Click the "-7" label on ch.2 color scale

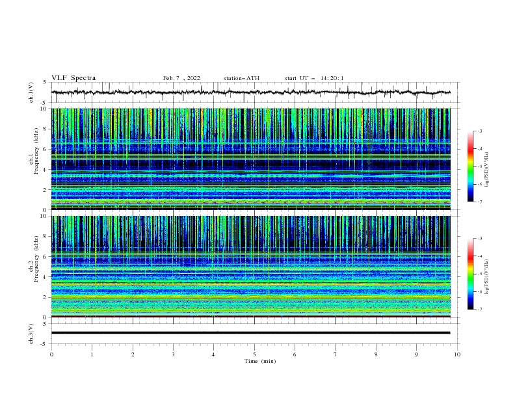point(480,309)
